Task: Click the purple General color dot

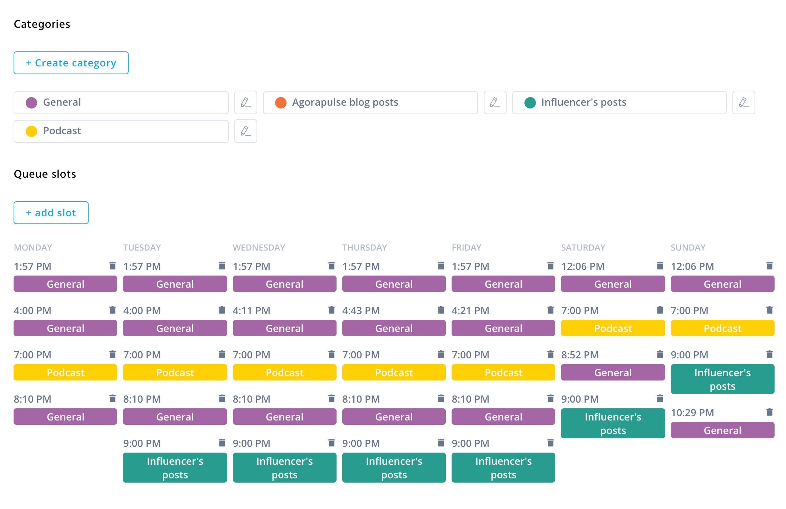Action: tap(31, 102)
